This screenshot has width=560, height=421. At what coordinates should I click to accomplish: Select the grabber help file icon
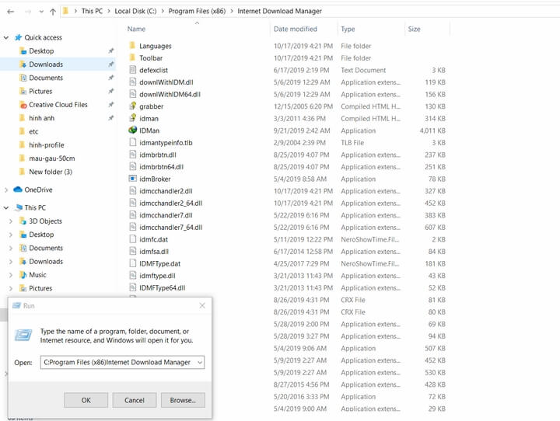[132, 106]
